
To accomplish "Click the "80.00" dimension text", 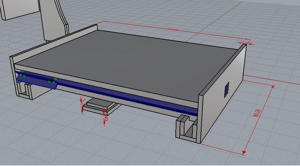I will [258, 113].
